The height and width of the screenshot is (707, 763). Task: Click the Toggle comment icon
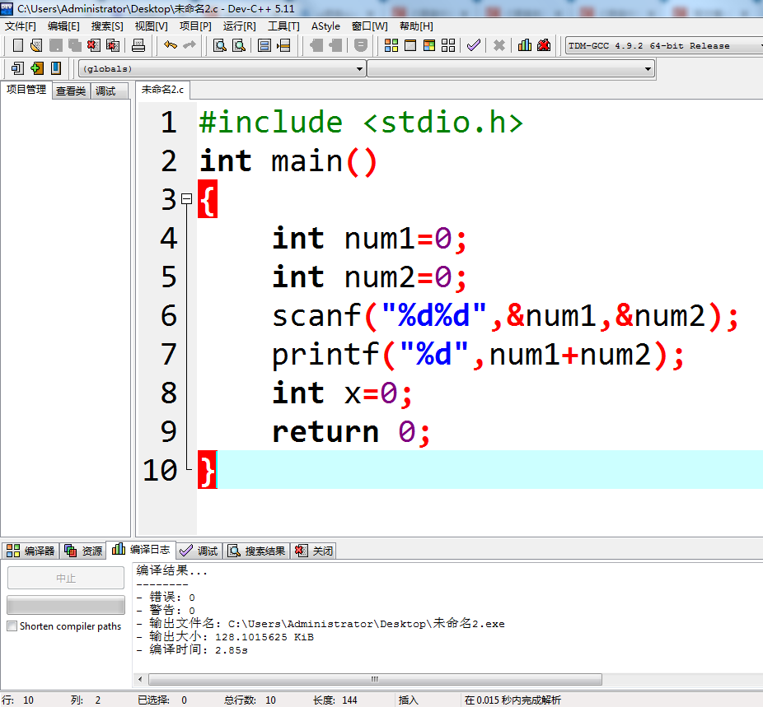(361, 45)
